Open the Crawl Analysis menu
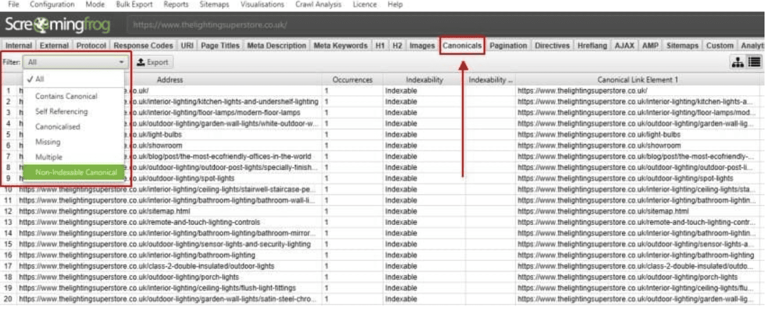This screenshot has height=320, width=770. 318,4
